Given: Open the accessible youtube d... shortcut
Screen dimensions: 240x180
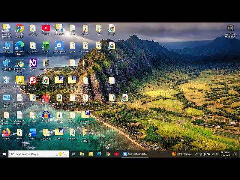Looking at the screenshot, I should (6, 30).
